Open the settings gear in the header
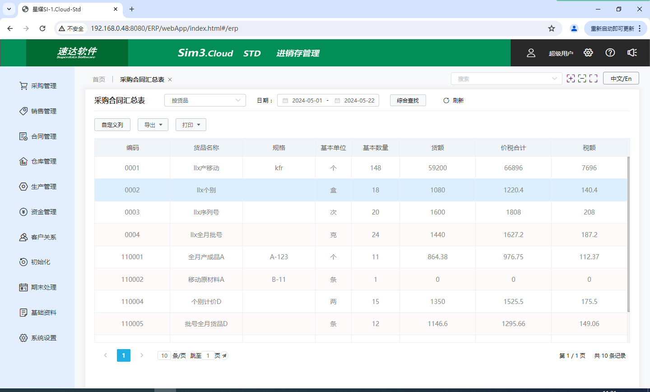Viewport: 650px width, 392px height. [588, 53]
